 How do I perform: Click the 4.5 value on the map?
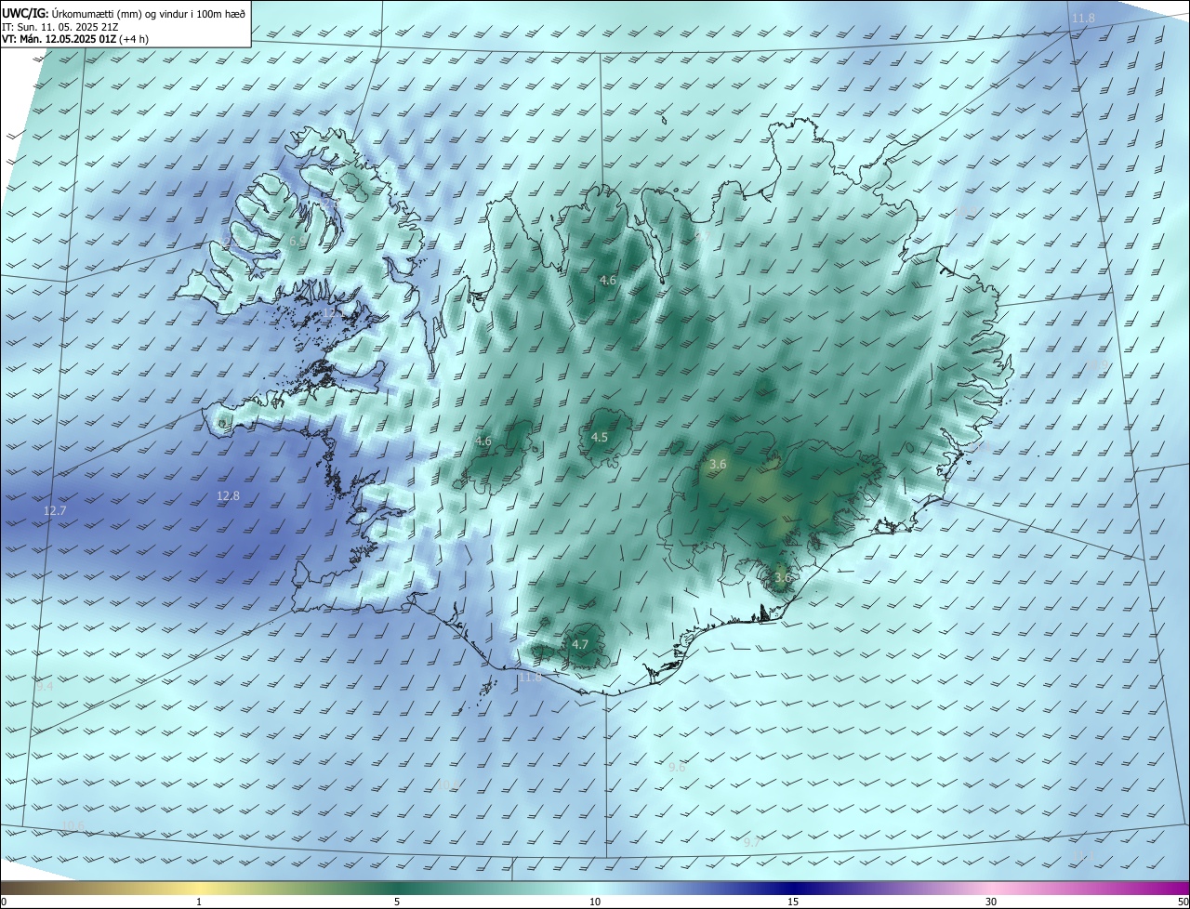(x=600, y=437)
